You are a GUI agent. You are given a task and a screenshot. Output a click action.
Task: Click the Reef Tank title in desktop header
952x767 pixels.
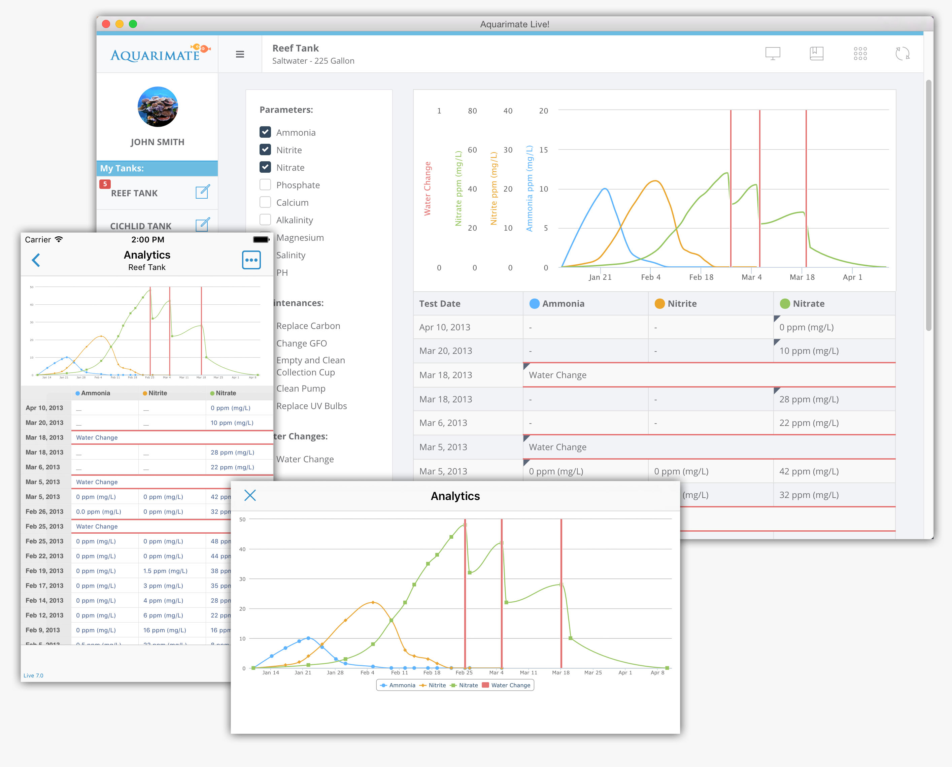pos(295,48)
